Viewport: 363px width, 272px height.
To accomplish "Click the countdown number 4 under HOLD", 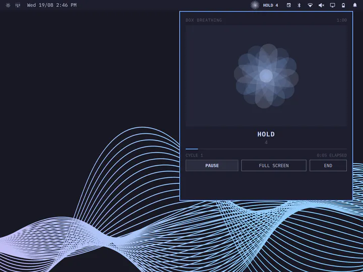I will pos(266,143).
